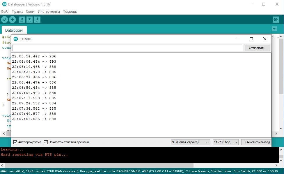Click the COM10 window Arduino logo icon
Viewport: 284px width, 174px height.
16,39
